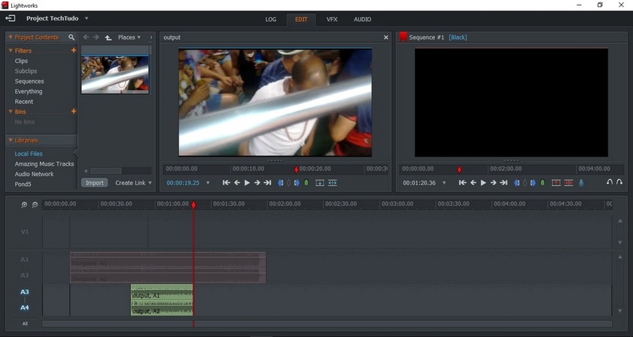Click the file browser horizontal scrollbar

105,171
